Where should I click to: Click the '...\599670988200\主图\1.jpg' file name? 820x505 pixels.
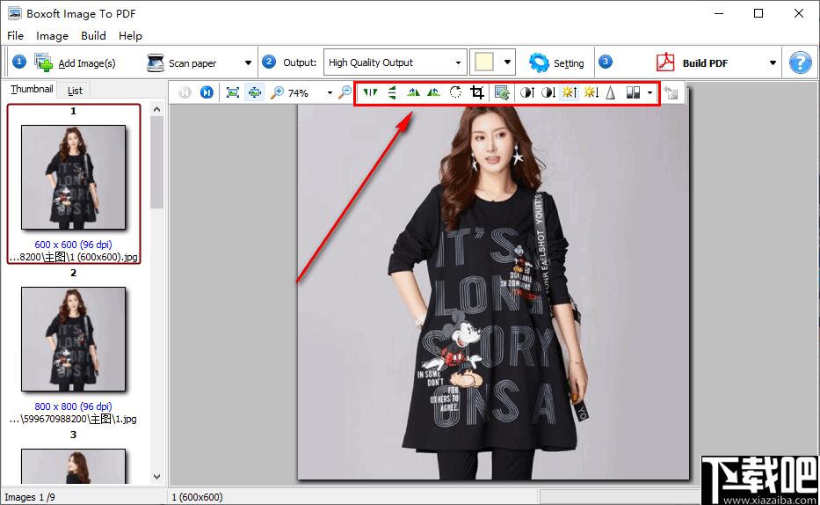(x=73, y=419)
